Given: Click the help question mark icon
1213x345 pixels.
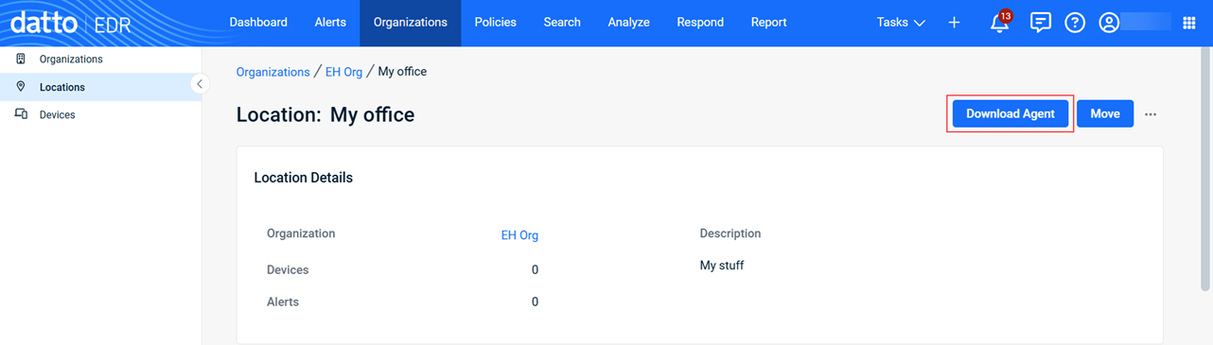Looking at the screenshot, I should click(1074, 23).
